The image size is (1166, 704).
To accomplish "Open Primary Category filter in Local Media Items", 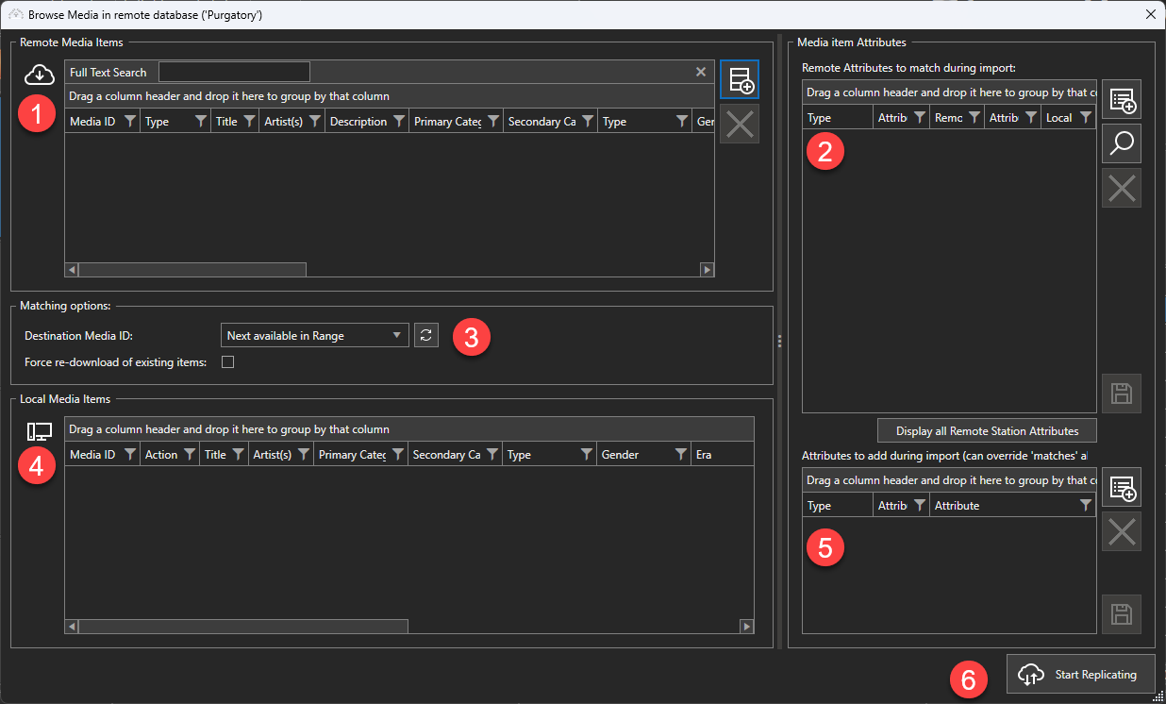I will coord(398,454).
